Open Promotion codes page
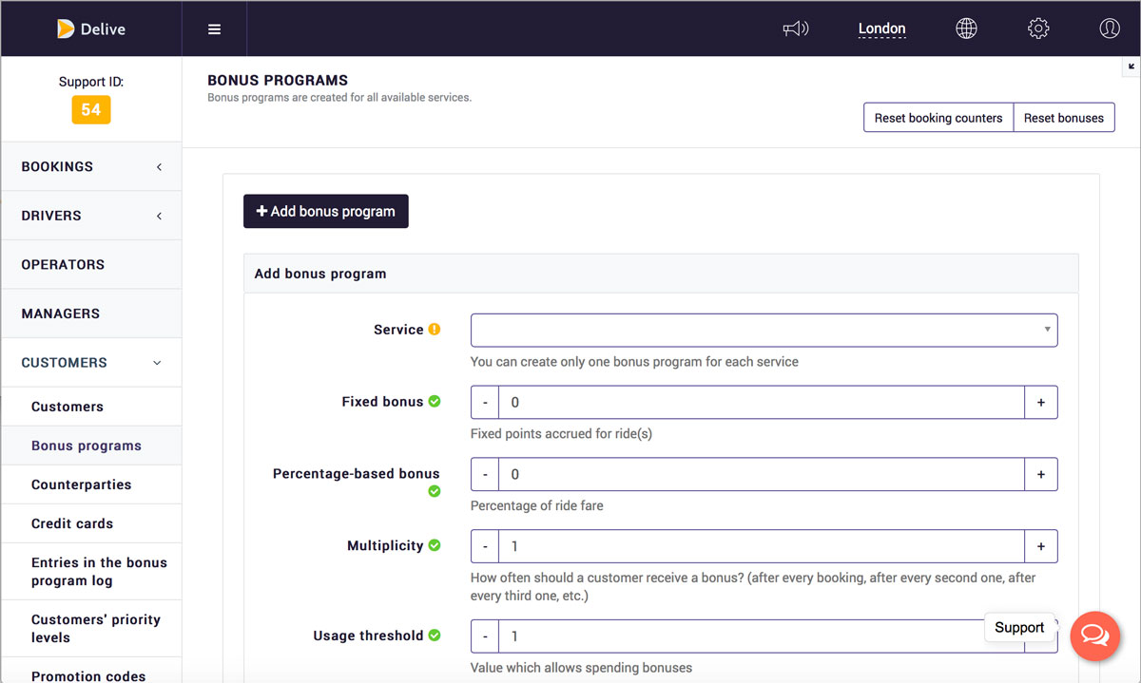The width and height of the screenshot is (1141, 683). pyautogui.click(x=91, y=672)
